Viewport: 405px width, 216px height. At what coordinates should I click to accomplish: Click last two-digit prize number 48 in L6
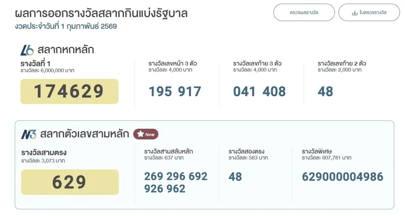[x=325, y=92]
